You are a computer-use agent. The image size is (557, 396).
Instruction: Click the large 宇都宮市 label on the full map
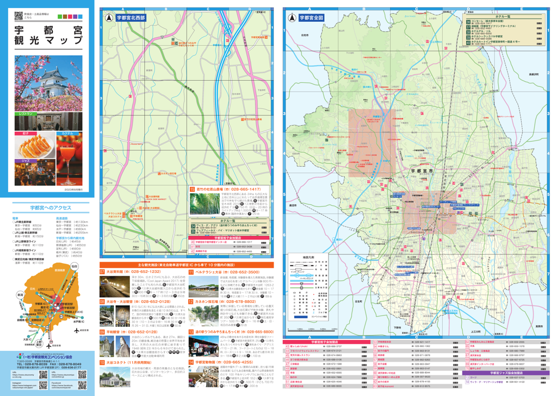coord(422,171)
